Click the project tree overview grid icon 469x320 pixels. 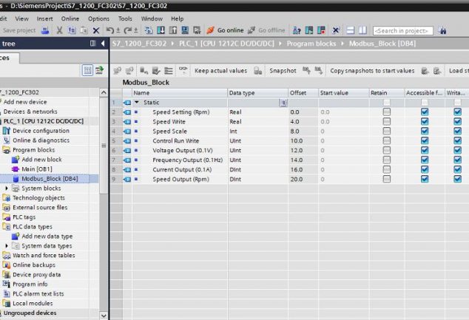(87, 70)
